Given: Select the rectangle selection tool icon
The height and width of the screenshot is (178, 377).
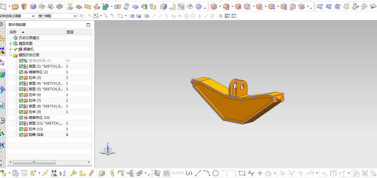Looking at the screenshot, I should (121, 16).
